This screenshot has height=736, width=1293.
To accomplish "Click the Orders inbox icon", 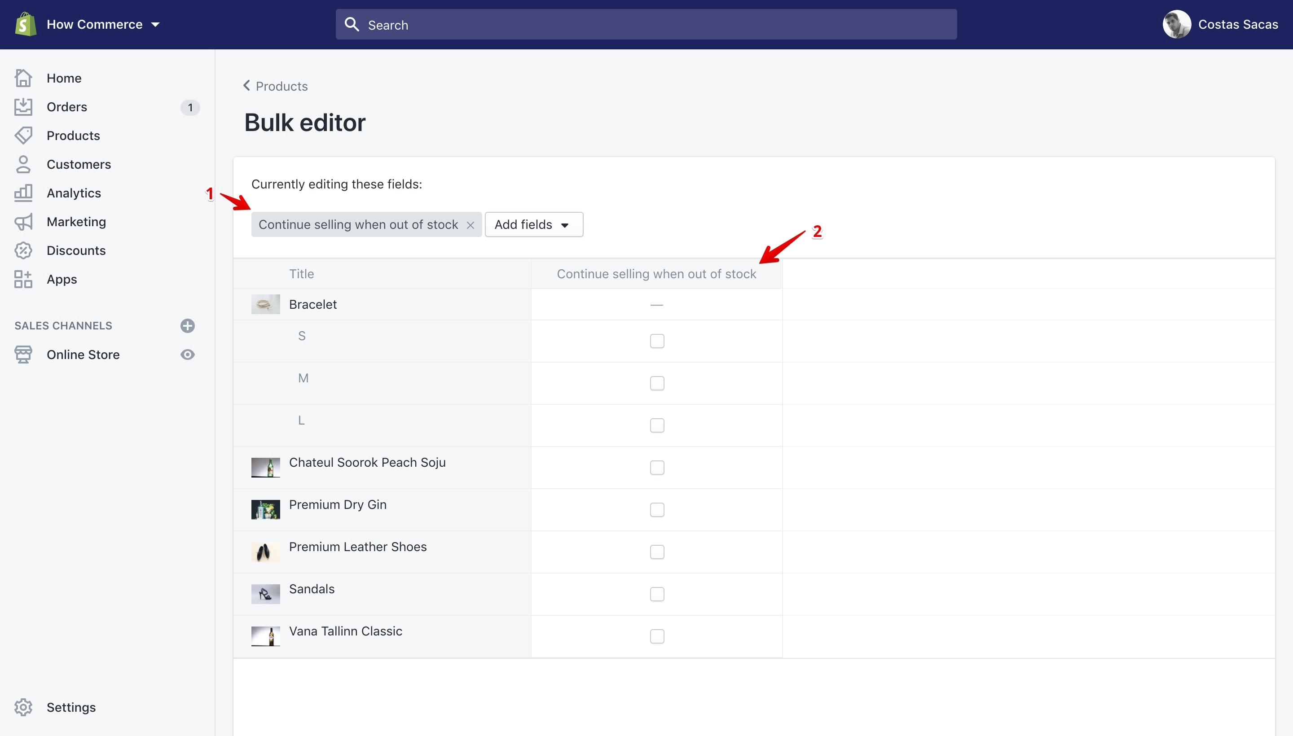I will [23, 107].
